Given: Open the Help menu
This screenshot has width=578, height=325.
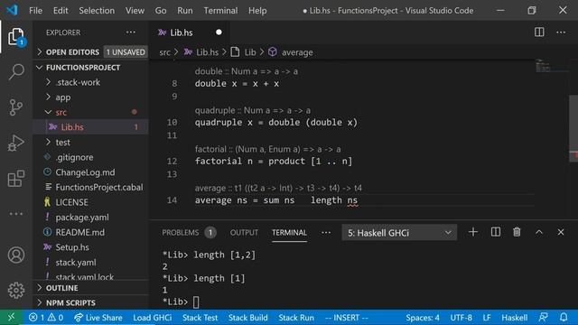Looking at the screenshot, I should 257,10.
